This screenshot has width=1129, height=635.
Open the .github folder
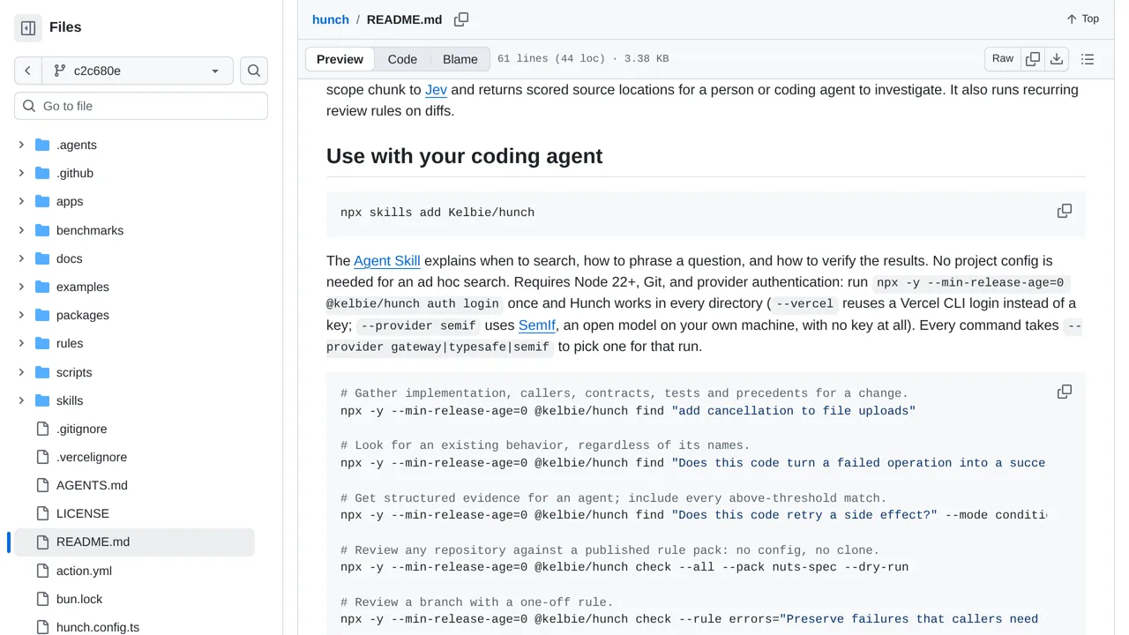click(75, 173)
